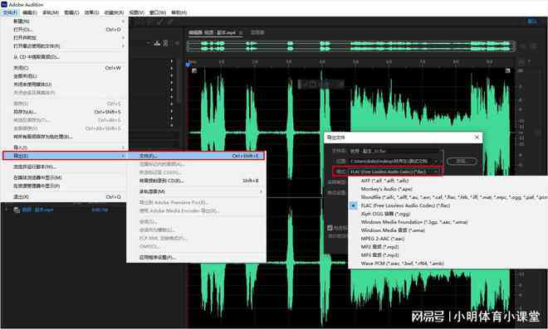
Task: Choose 应用程序设置(P)...
Action: pyautogui.click(x=196, y=258)
